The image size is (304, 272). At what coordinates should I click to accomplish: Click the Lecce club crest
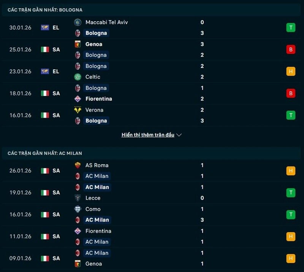tap(78, 198)
